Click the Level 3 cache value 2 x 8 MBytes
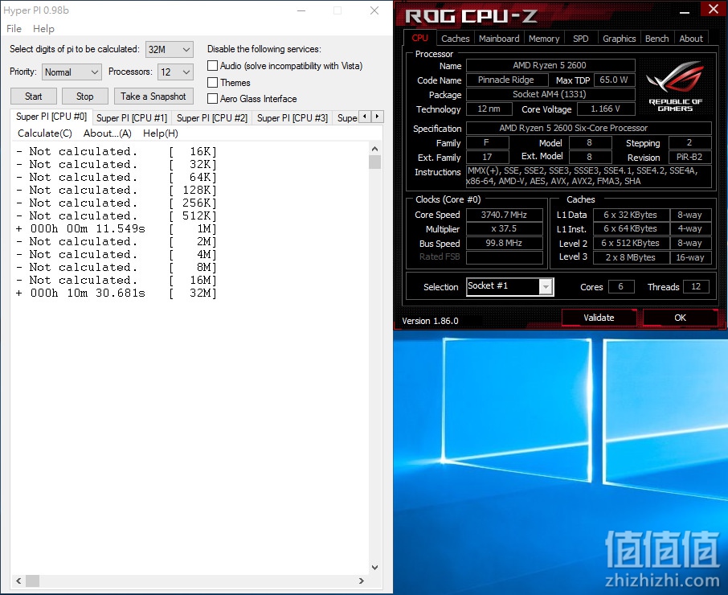Image resolution: width=728 pixels, height=595 pixels. point(631,257)
